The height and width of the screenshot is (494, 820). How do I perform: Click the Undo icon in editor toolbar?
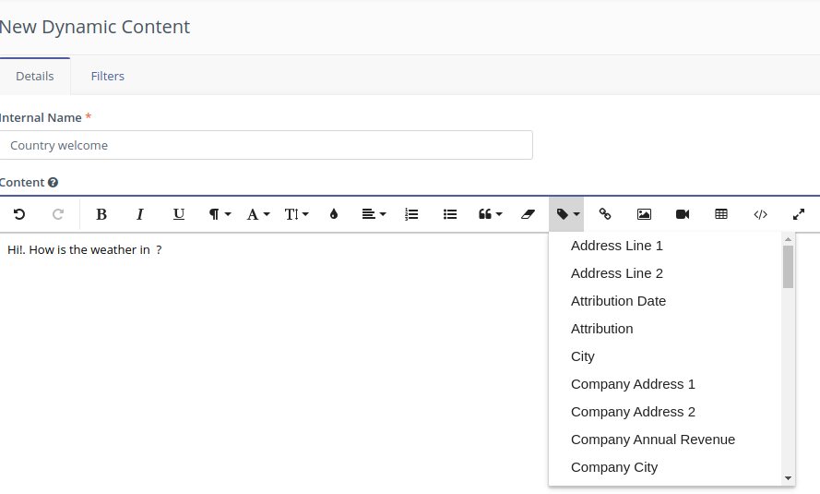tap(19, 214)
